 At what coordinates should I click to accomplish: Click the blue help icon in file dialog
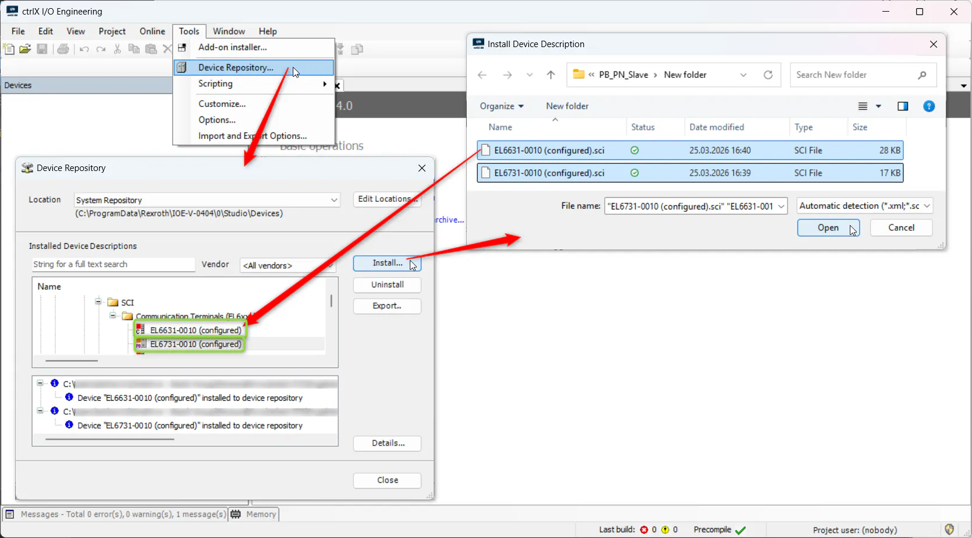pyautogui.click(x=929, y=106)
